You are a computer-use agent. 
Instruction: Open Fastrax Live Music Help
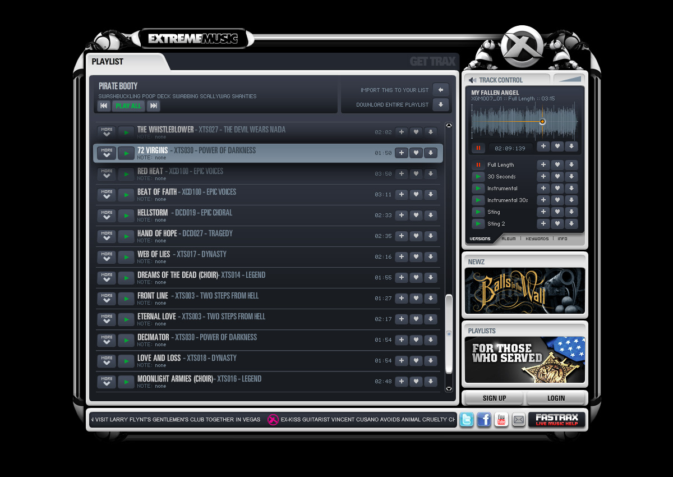pyautogui.click(x=557, y=420)
